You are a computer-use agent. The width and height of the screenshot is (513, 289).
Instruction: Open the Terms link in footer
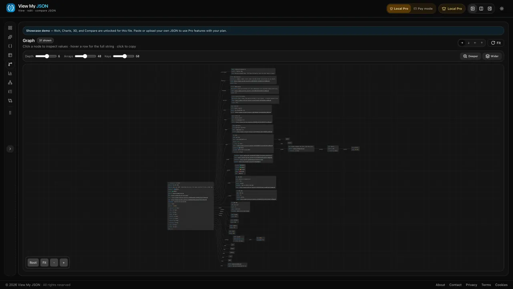(486, 285)
